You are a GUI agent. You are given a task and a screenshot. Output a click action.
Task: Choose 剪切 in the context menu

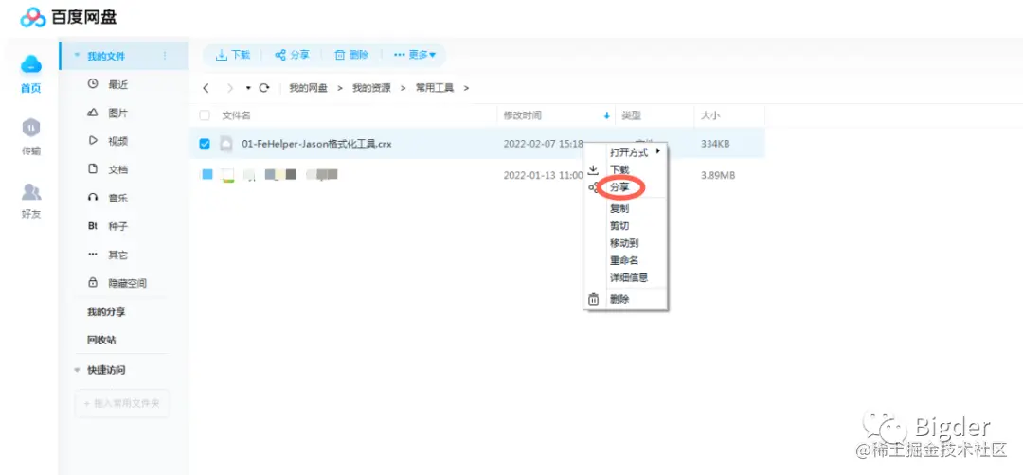619,226
